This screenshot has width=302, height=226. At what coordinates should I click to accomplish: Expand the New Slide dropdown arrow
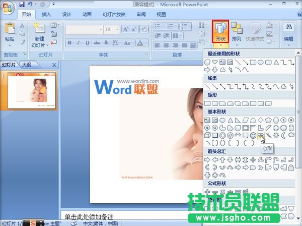(x=47, y=45)
